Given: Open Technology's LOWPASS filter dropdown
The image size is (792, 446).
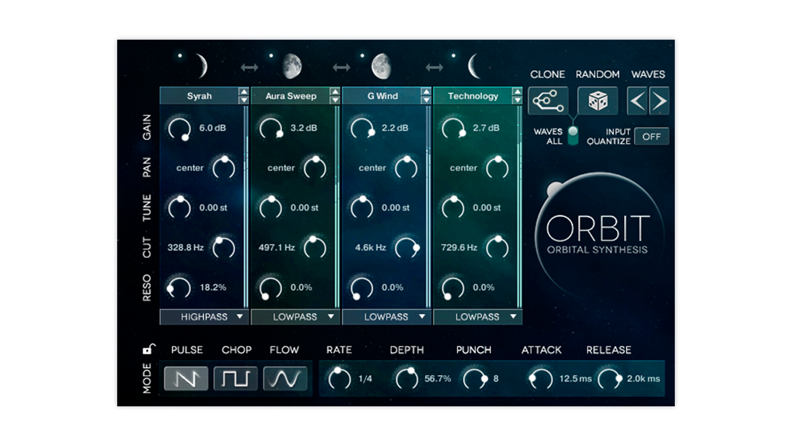Looking at the screenshot, I should [x=478, y=317].
